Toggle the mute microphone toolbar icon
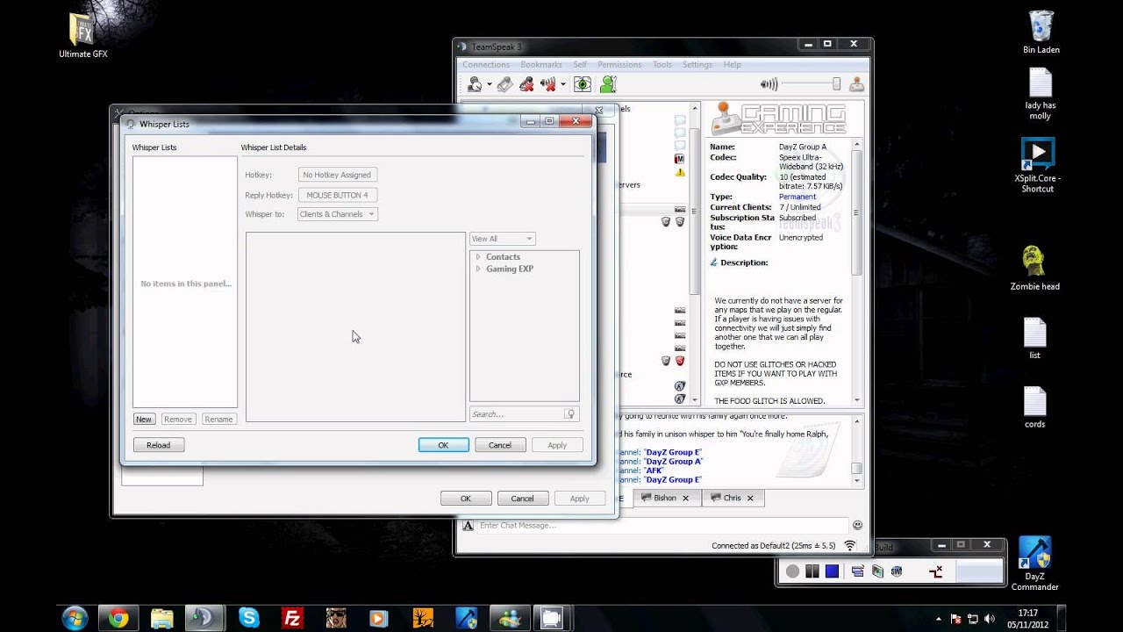The width and height of the screenshot is (1123, 632). 526,84
